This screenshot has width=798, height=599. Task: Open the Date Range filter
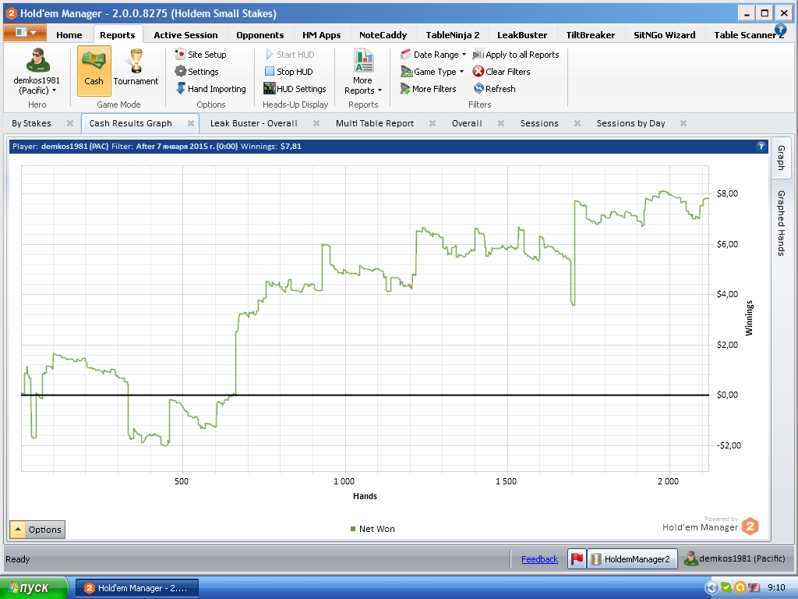coord(429,55)
